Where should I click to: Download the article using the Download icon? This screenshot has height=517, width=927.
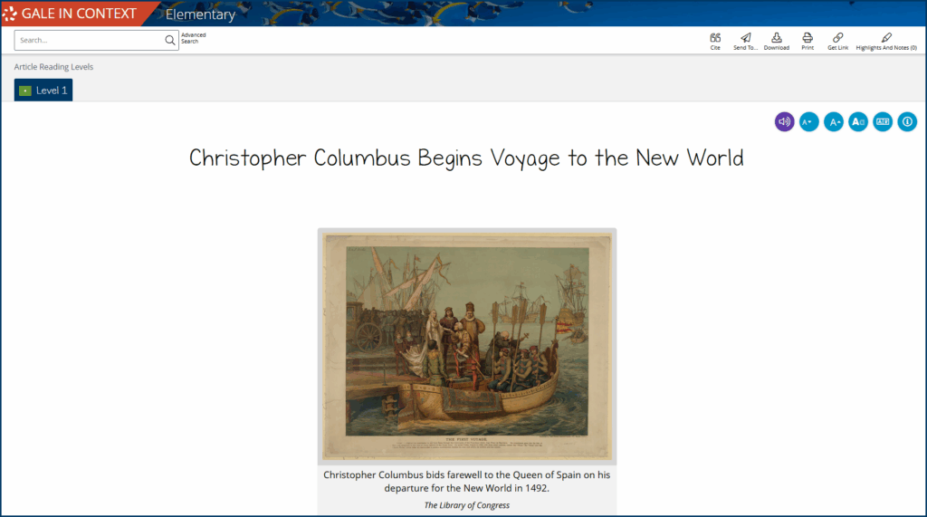click(776, 38)
